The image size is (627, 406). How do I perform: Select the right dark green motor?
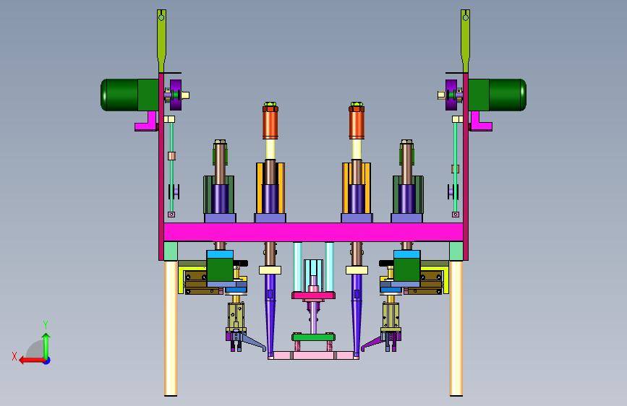point(497,95)
